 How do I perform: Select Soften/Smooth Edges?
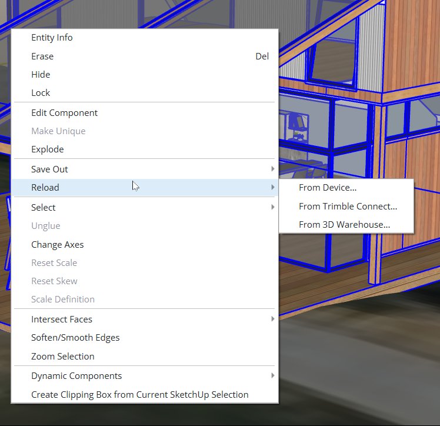tap(75, 338)
